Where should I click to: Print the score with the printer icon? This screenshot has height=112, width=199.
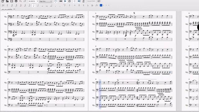click(x=16, y=1)
